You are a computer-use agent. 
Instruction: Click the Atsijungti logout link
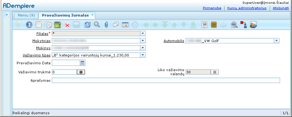coord(281,8)
